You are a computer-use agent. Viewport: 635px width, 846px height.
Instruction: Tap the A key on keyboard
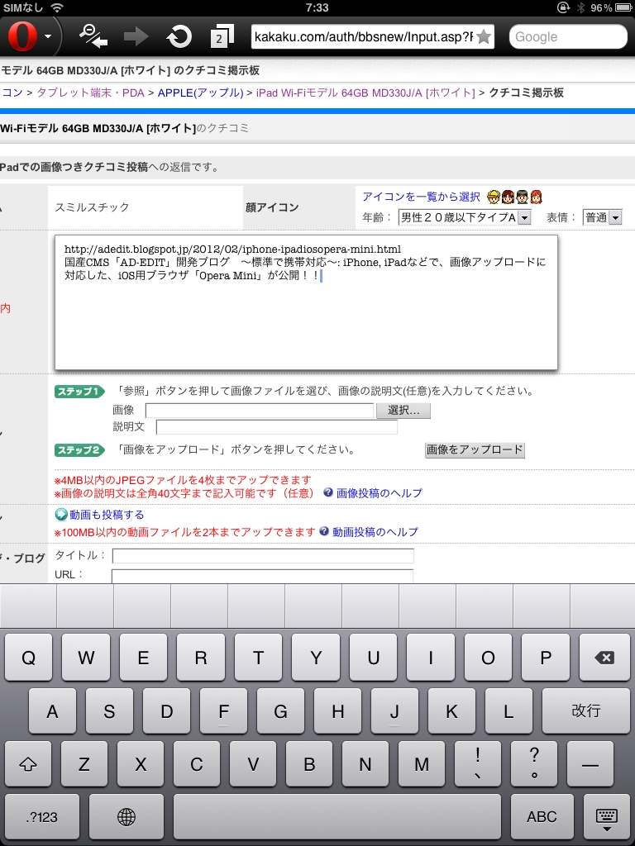52,711
